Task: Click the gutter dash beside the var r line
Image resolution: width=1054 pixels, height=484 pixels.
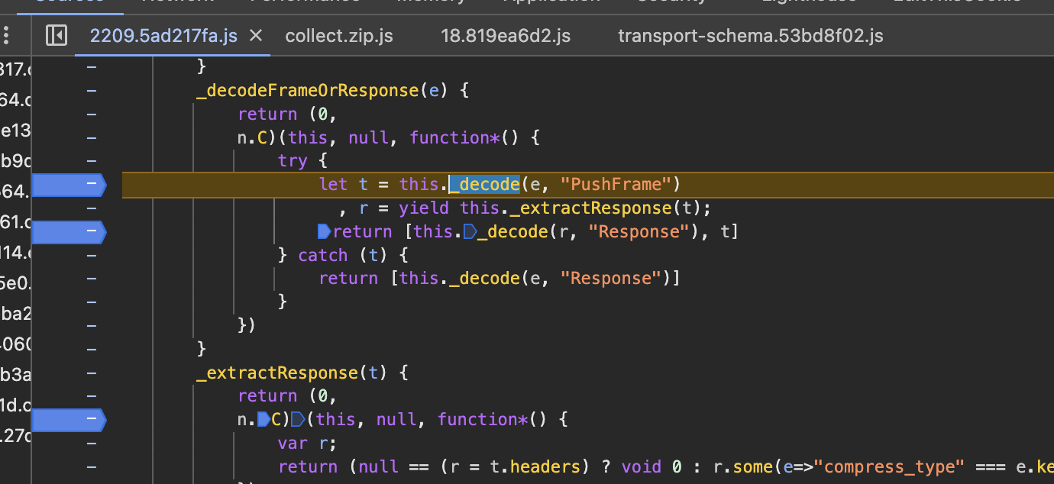Action: click(91, 443)
